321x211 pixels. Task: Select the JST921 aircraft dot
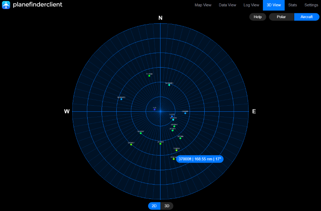click(173, 130)
